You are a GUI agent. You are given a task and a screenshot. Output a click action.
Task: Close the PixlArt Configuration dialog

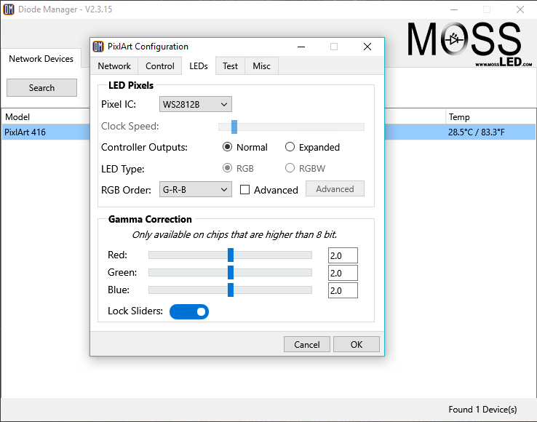click(x=367, y=47)
